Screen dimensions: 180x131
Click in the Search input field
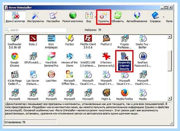pyautogui.click(x=36, y=30)
